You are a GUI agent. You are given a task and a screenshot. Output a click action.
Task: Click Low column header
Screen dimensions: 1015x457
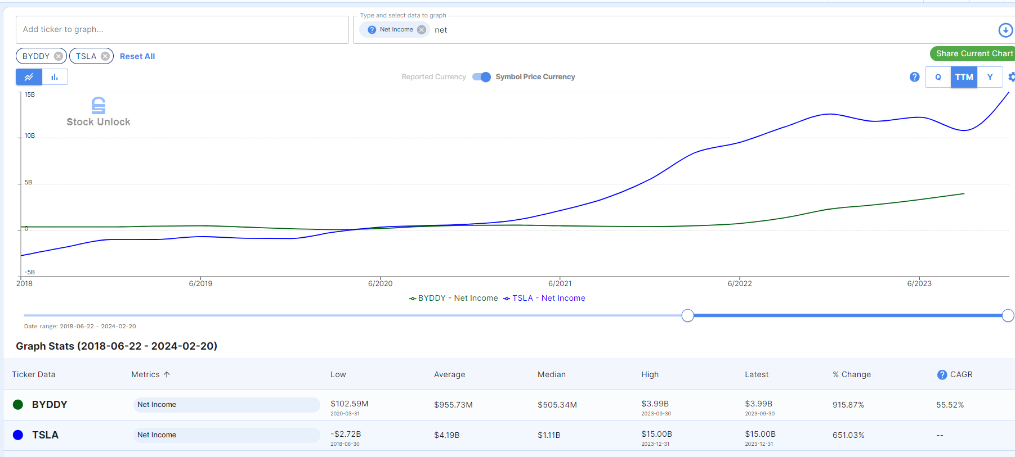(x=338, y=374)
